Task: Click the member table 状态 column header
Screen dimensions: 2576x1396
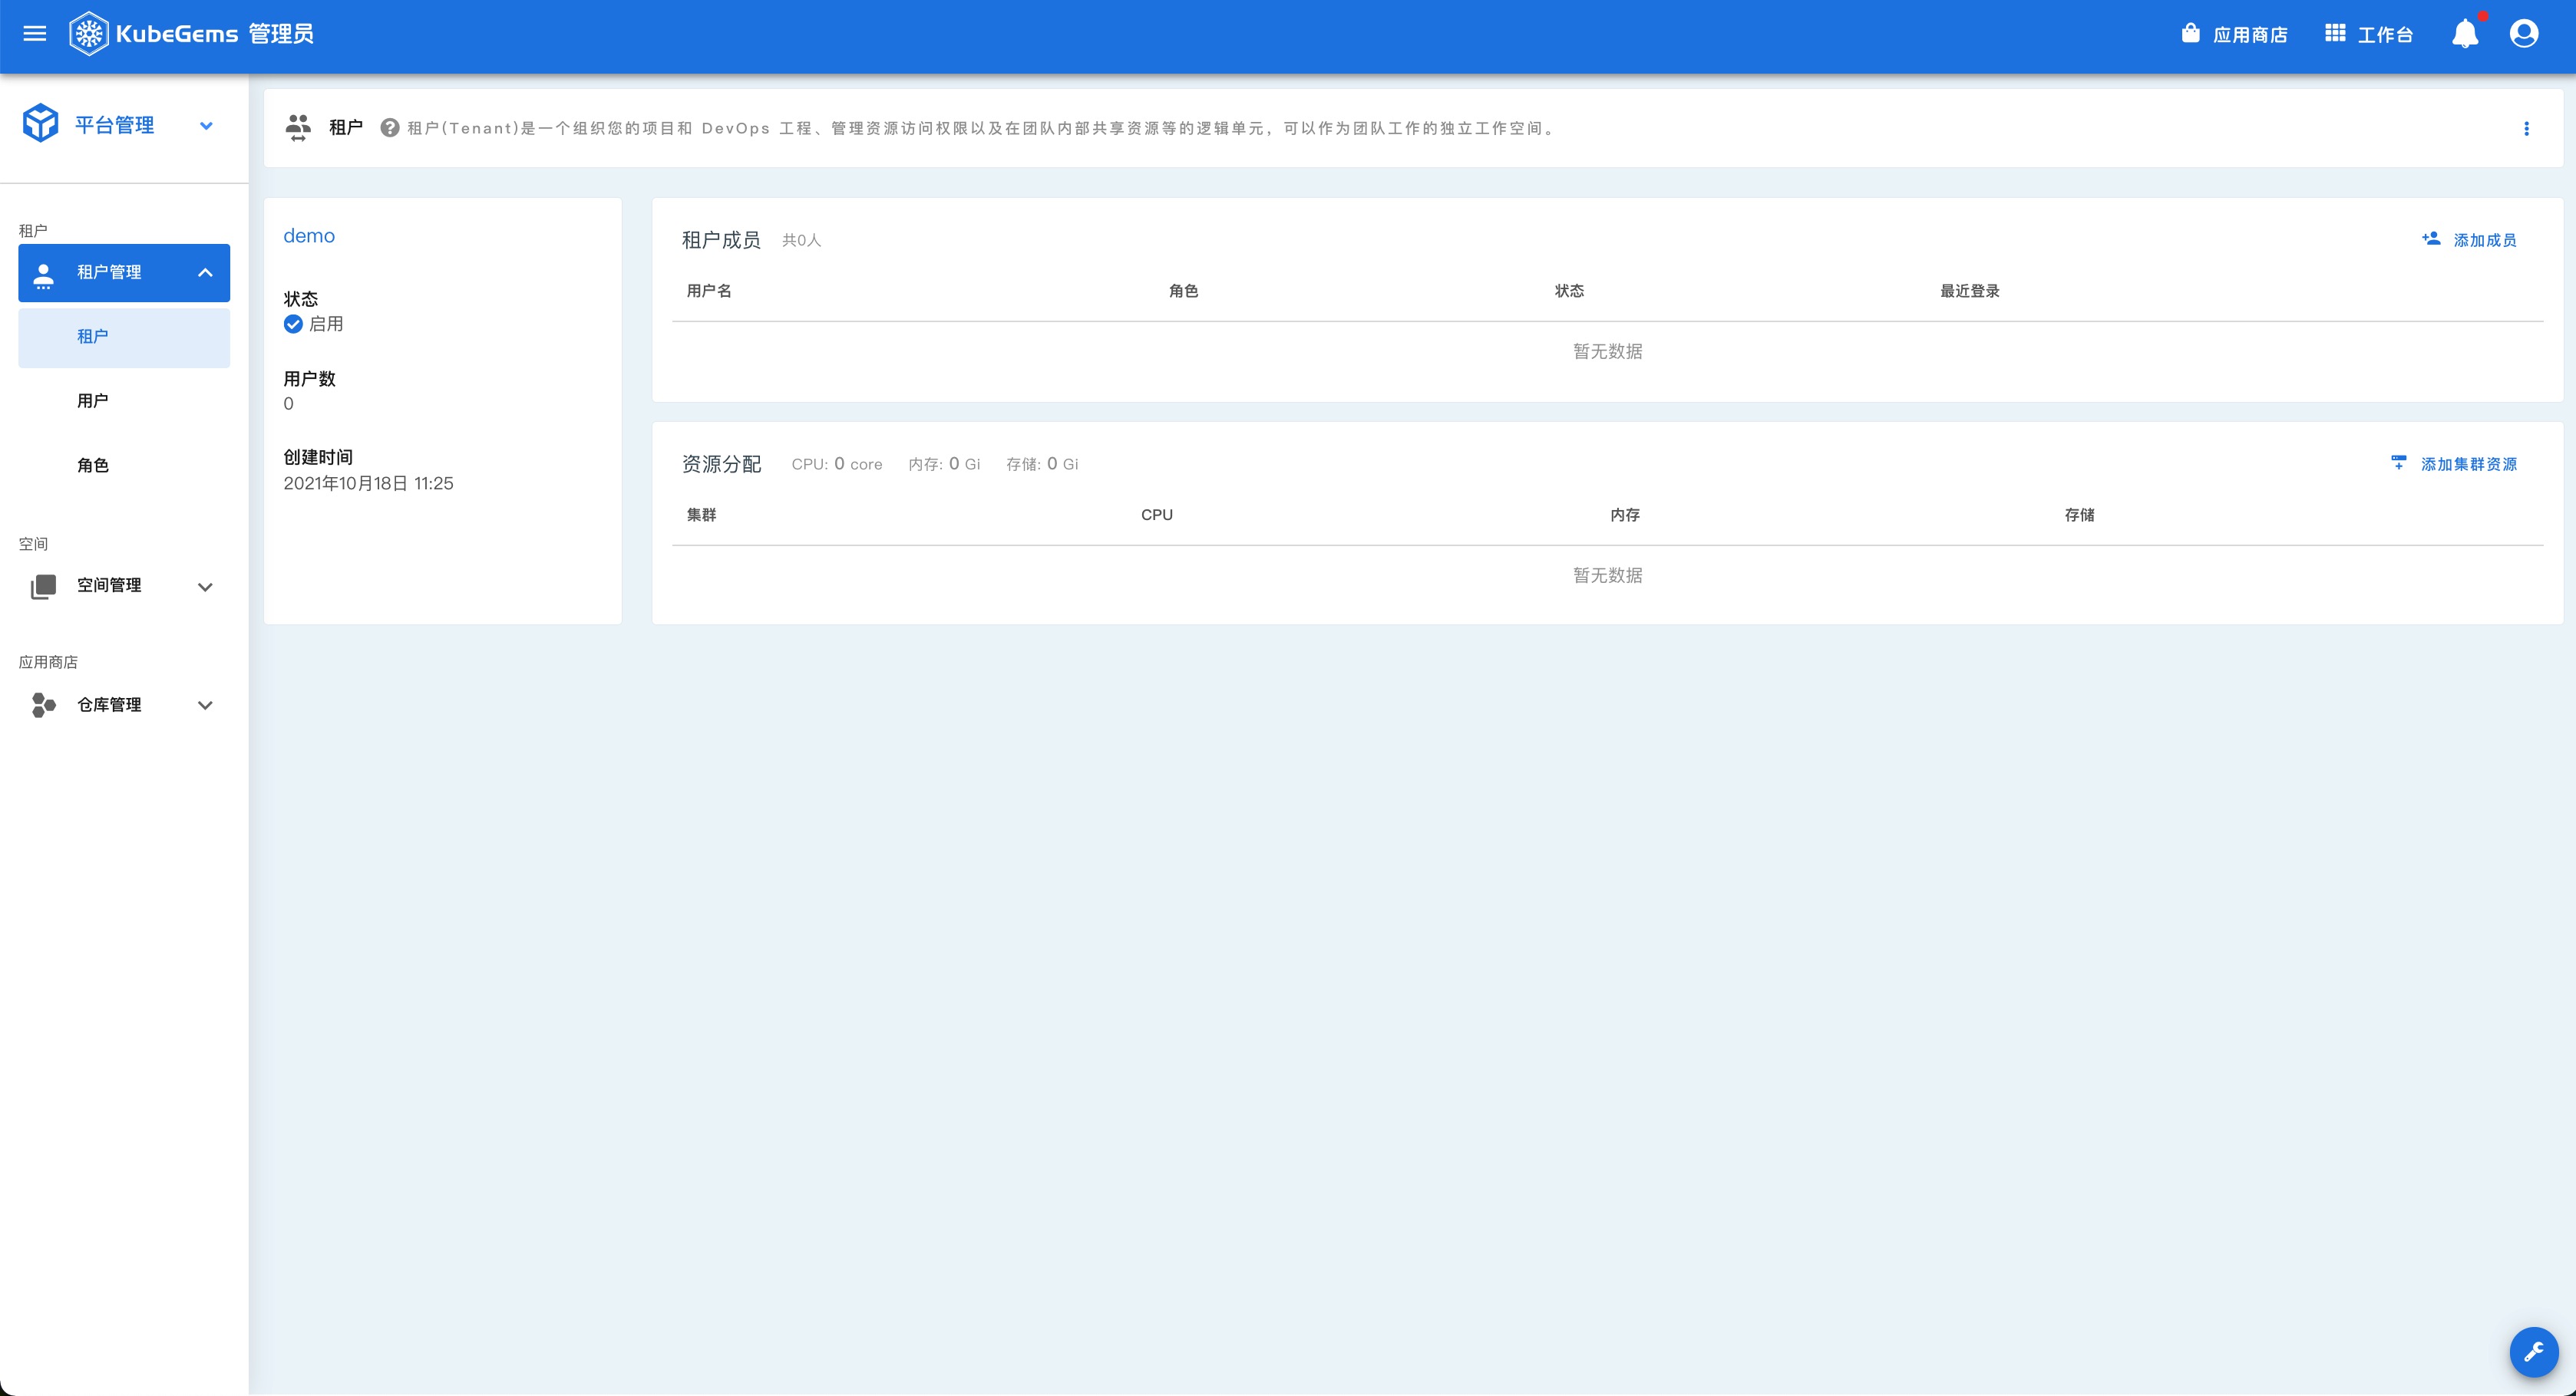Action: [1569, 291]
